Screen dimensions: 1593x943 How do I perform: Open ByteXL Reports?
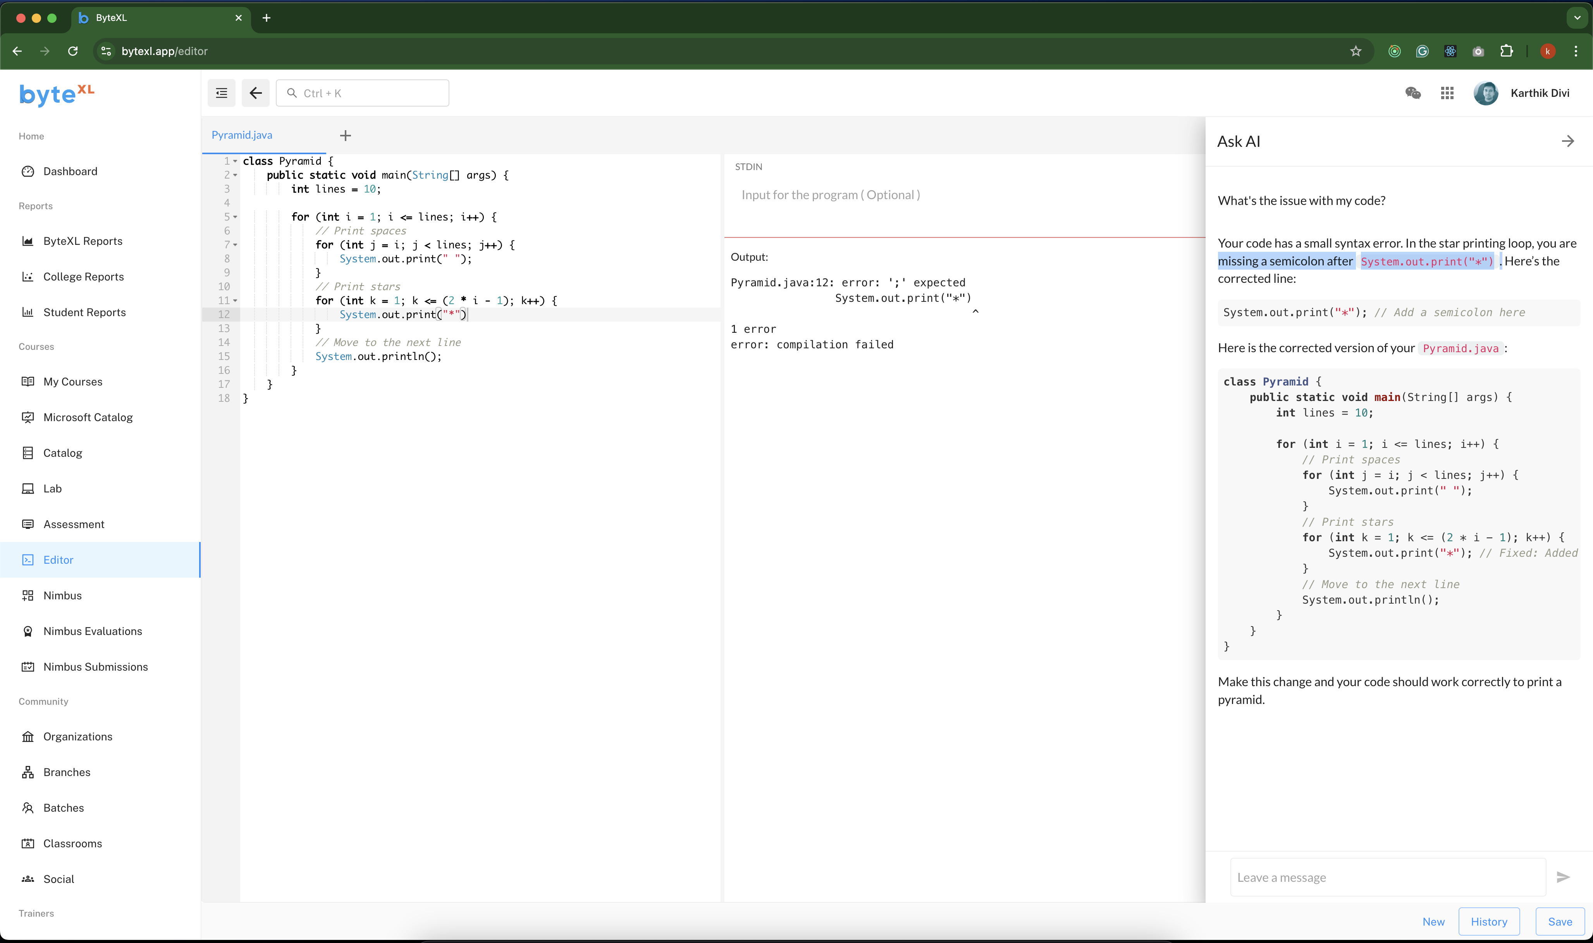click(83, 241)
